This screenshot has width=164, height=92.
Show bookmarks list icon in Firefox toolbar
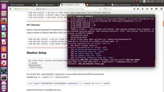(138, 9)
